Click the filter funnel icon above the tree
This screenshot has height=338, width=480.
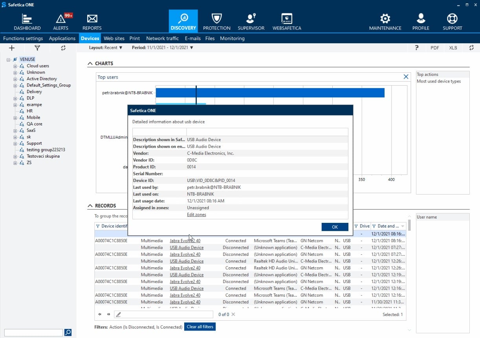[37, 48]
